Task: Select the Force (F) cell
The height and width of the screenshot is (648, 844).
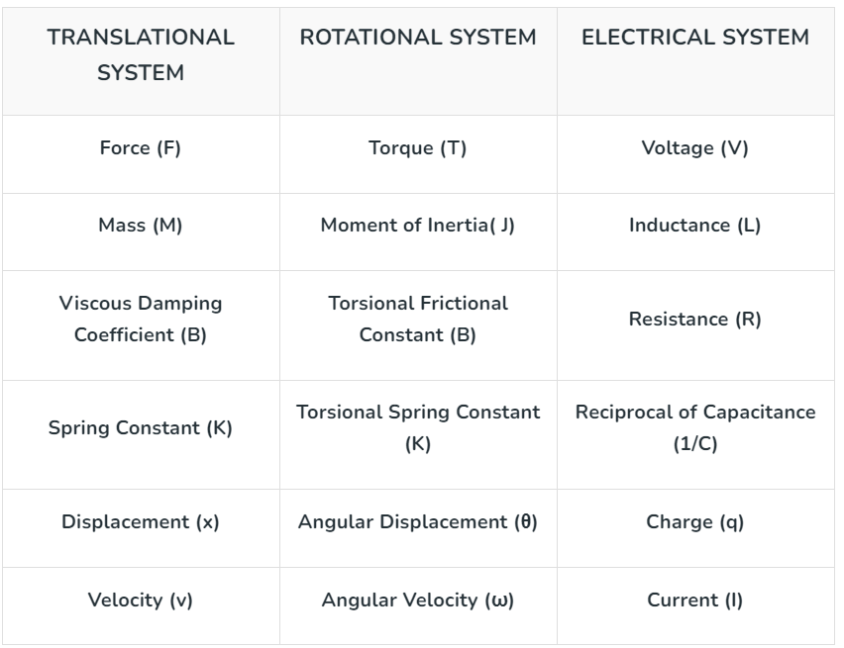Action: 141,148
